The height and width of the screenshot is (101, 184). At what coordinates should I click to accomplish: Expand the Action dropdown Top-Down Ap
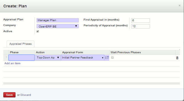[48, 58]
